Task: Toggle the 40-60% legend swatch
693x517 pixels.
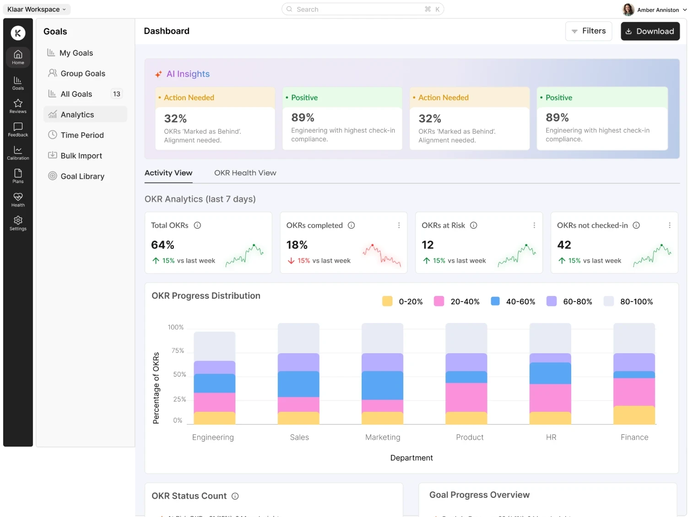Action: [495, 301]
